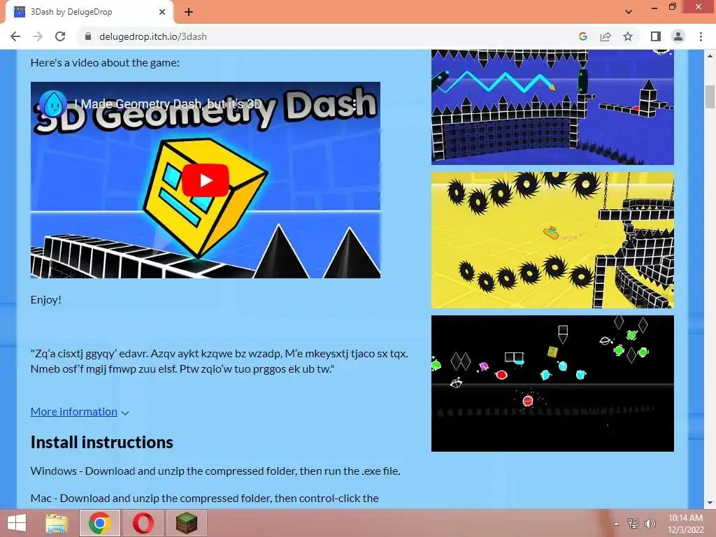Click the Windows install instruction line
The width and height of the screenshot is (716, 537).
coord(215,471)
